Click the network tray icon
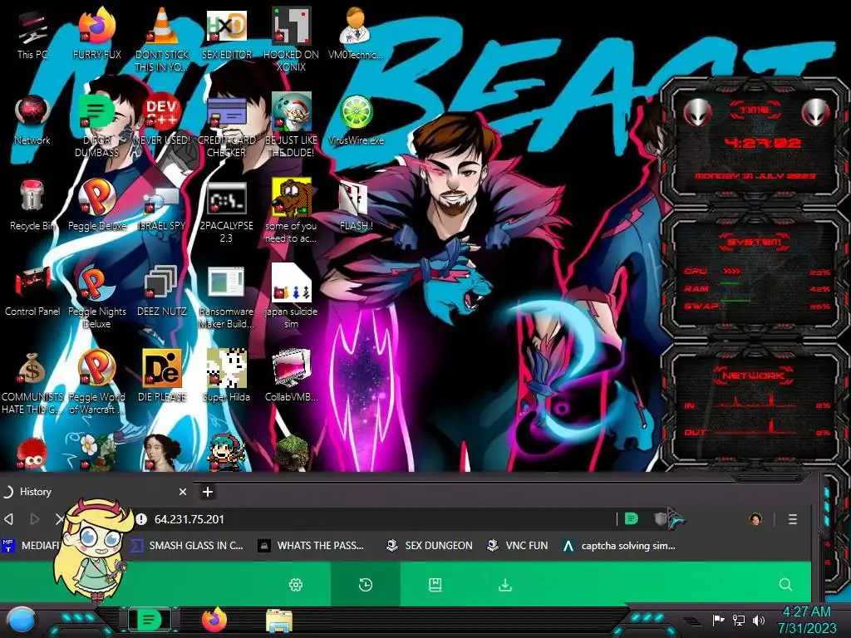This screenshot has width=851, height=638. click(738, 620)
